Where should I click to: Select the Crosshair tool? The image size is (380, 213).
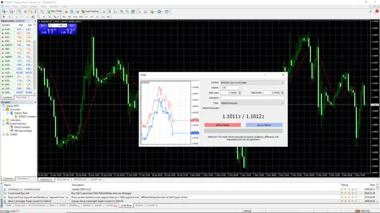point(10,17)
